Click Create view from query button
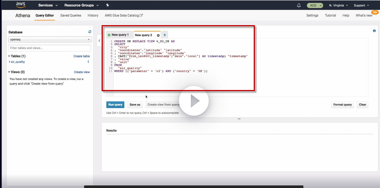The width and height of the screenshot is (380, 188). (x=163, y=105)
